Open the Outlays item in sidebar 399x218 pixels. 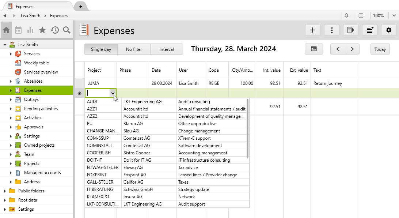[x=31, y=99]
